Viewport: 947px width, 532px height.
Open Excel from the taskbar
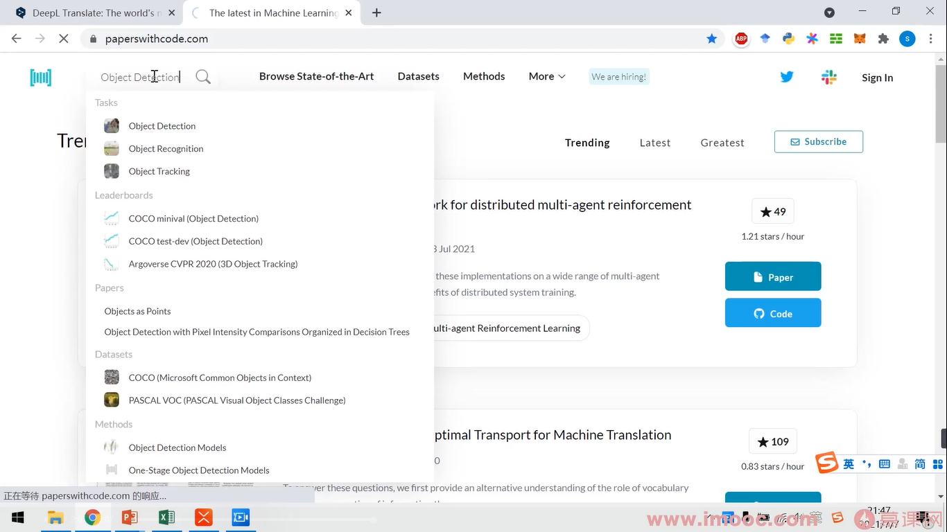(x=166, y=517)
